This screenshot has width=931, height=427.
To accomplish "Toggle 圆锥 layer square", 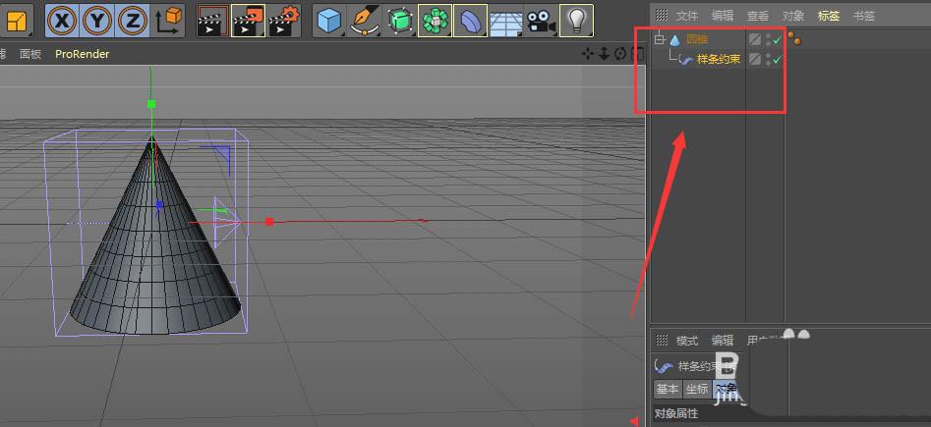I will pyautogui.click(x=755, y=39).
